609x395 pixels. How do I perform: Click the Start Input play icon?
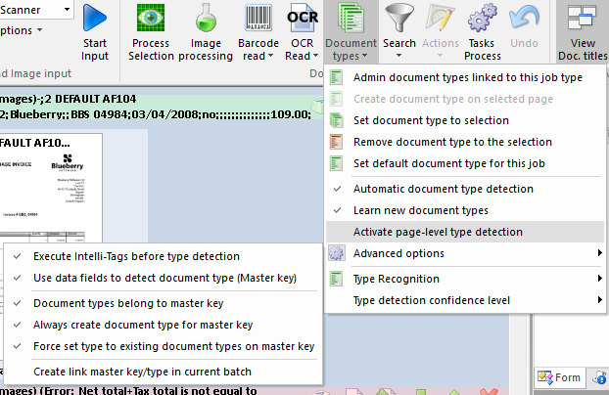[95, 21]
